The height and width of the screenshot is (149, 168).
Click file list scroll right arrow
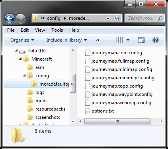coord(161,121)
